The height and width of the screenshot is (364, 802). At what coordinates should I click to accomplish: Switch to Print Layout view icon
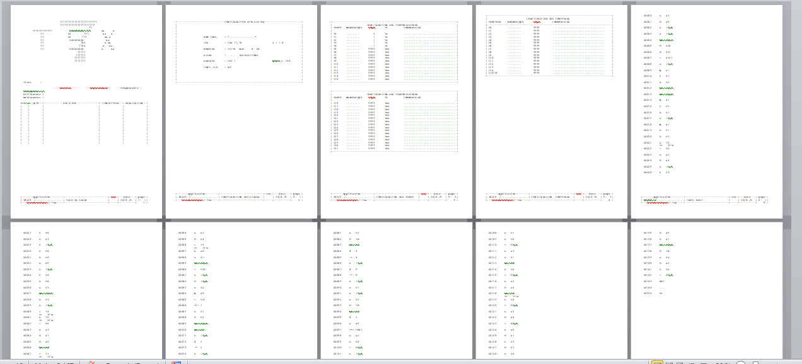(657, 362)
